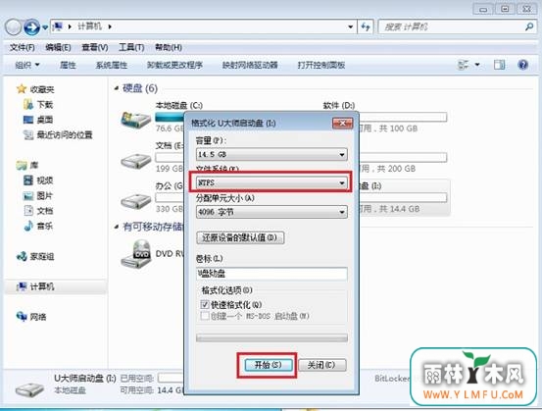Select the DVD RW drive icon
Image resolution: width=542 pixels, height=411 pixels.
(136, 254)
